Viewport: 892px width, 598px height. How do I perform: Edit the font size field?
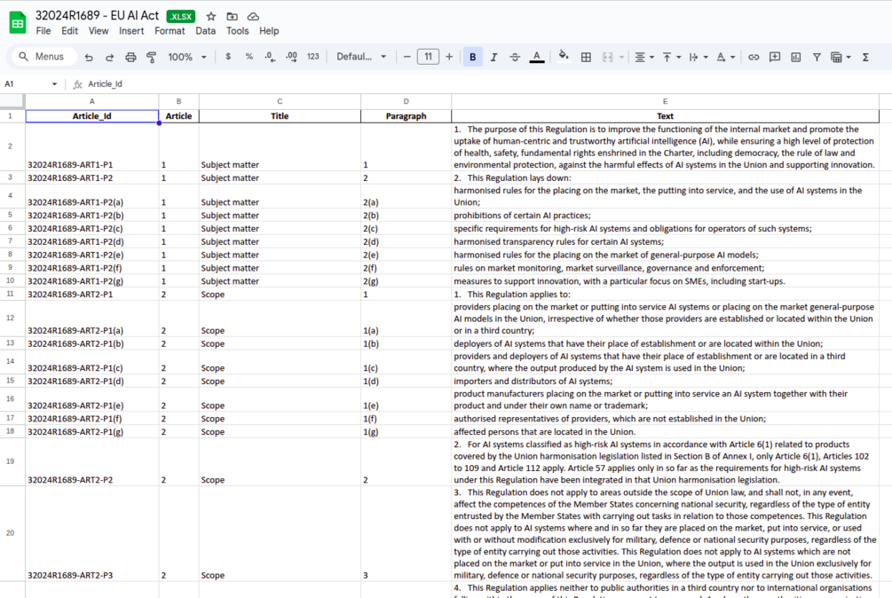(428, 57)
